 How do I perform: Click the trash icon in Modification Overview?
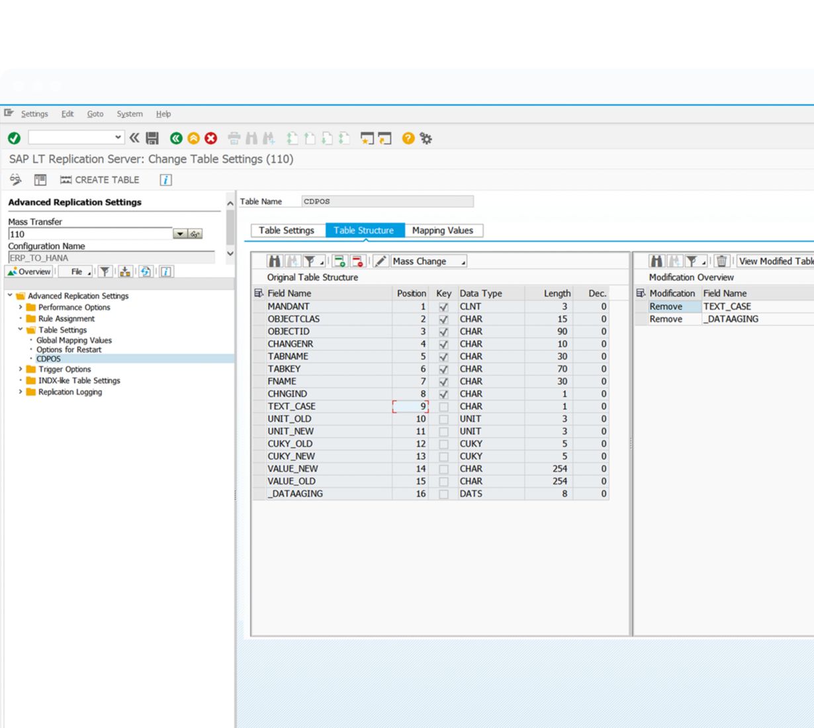(x=722, y=261)
